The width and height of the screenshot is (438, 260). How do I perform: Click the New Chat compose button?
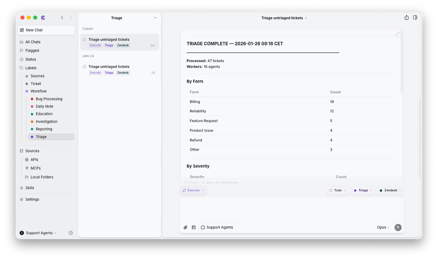46,30
